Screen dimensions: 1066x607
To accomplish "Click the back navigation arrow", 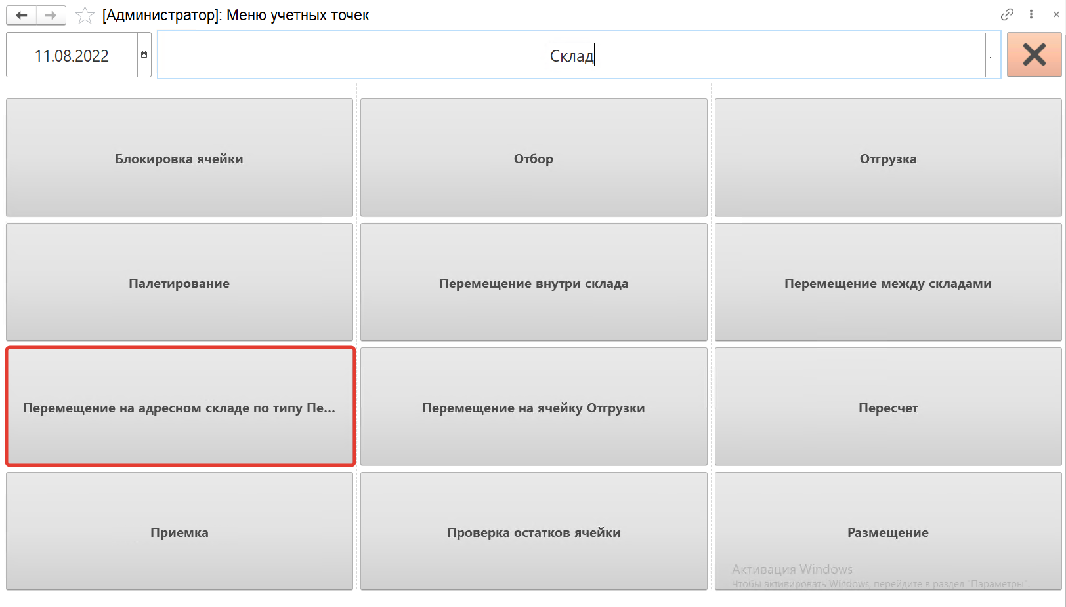I will [x=22, y=15].
